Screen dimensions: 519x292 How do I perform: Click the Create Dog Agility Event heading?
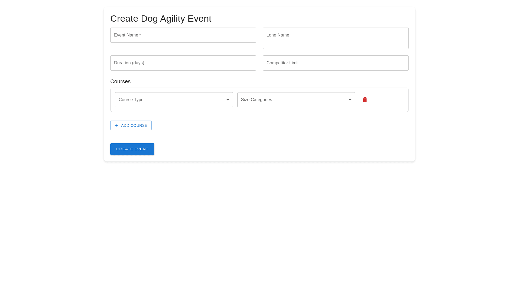161,18
